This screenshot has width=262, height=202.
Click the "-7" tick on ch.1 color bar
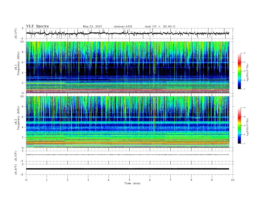244,89
